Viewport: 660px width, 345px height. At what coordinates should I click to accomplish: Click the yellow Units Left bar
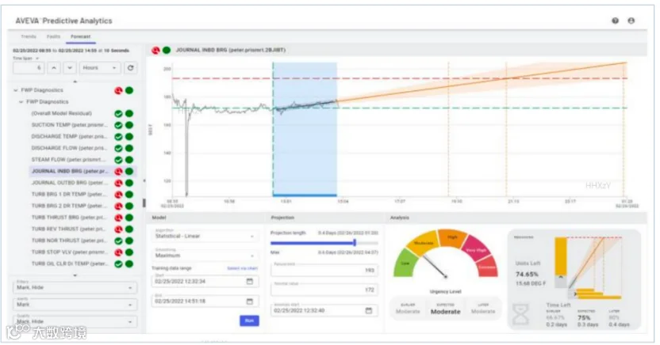tap(560, 256)
